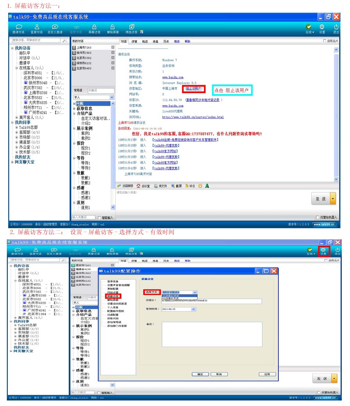Image resolution: width=350 pixels, height=406 pixels.
Task: Expand 获取信息 phrase group in upper window
Action: coord(74,108)
